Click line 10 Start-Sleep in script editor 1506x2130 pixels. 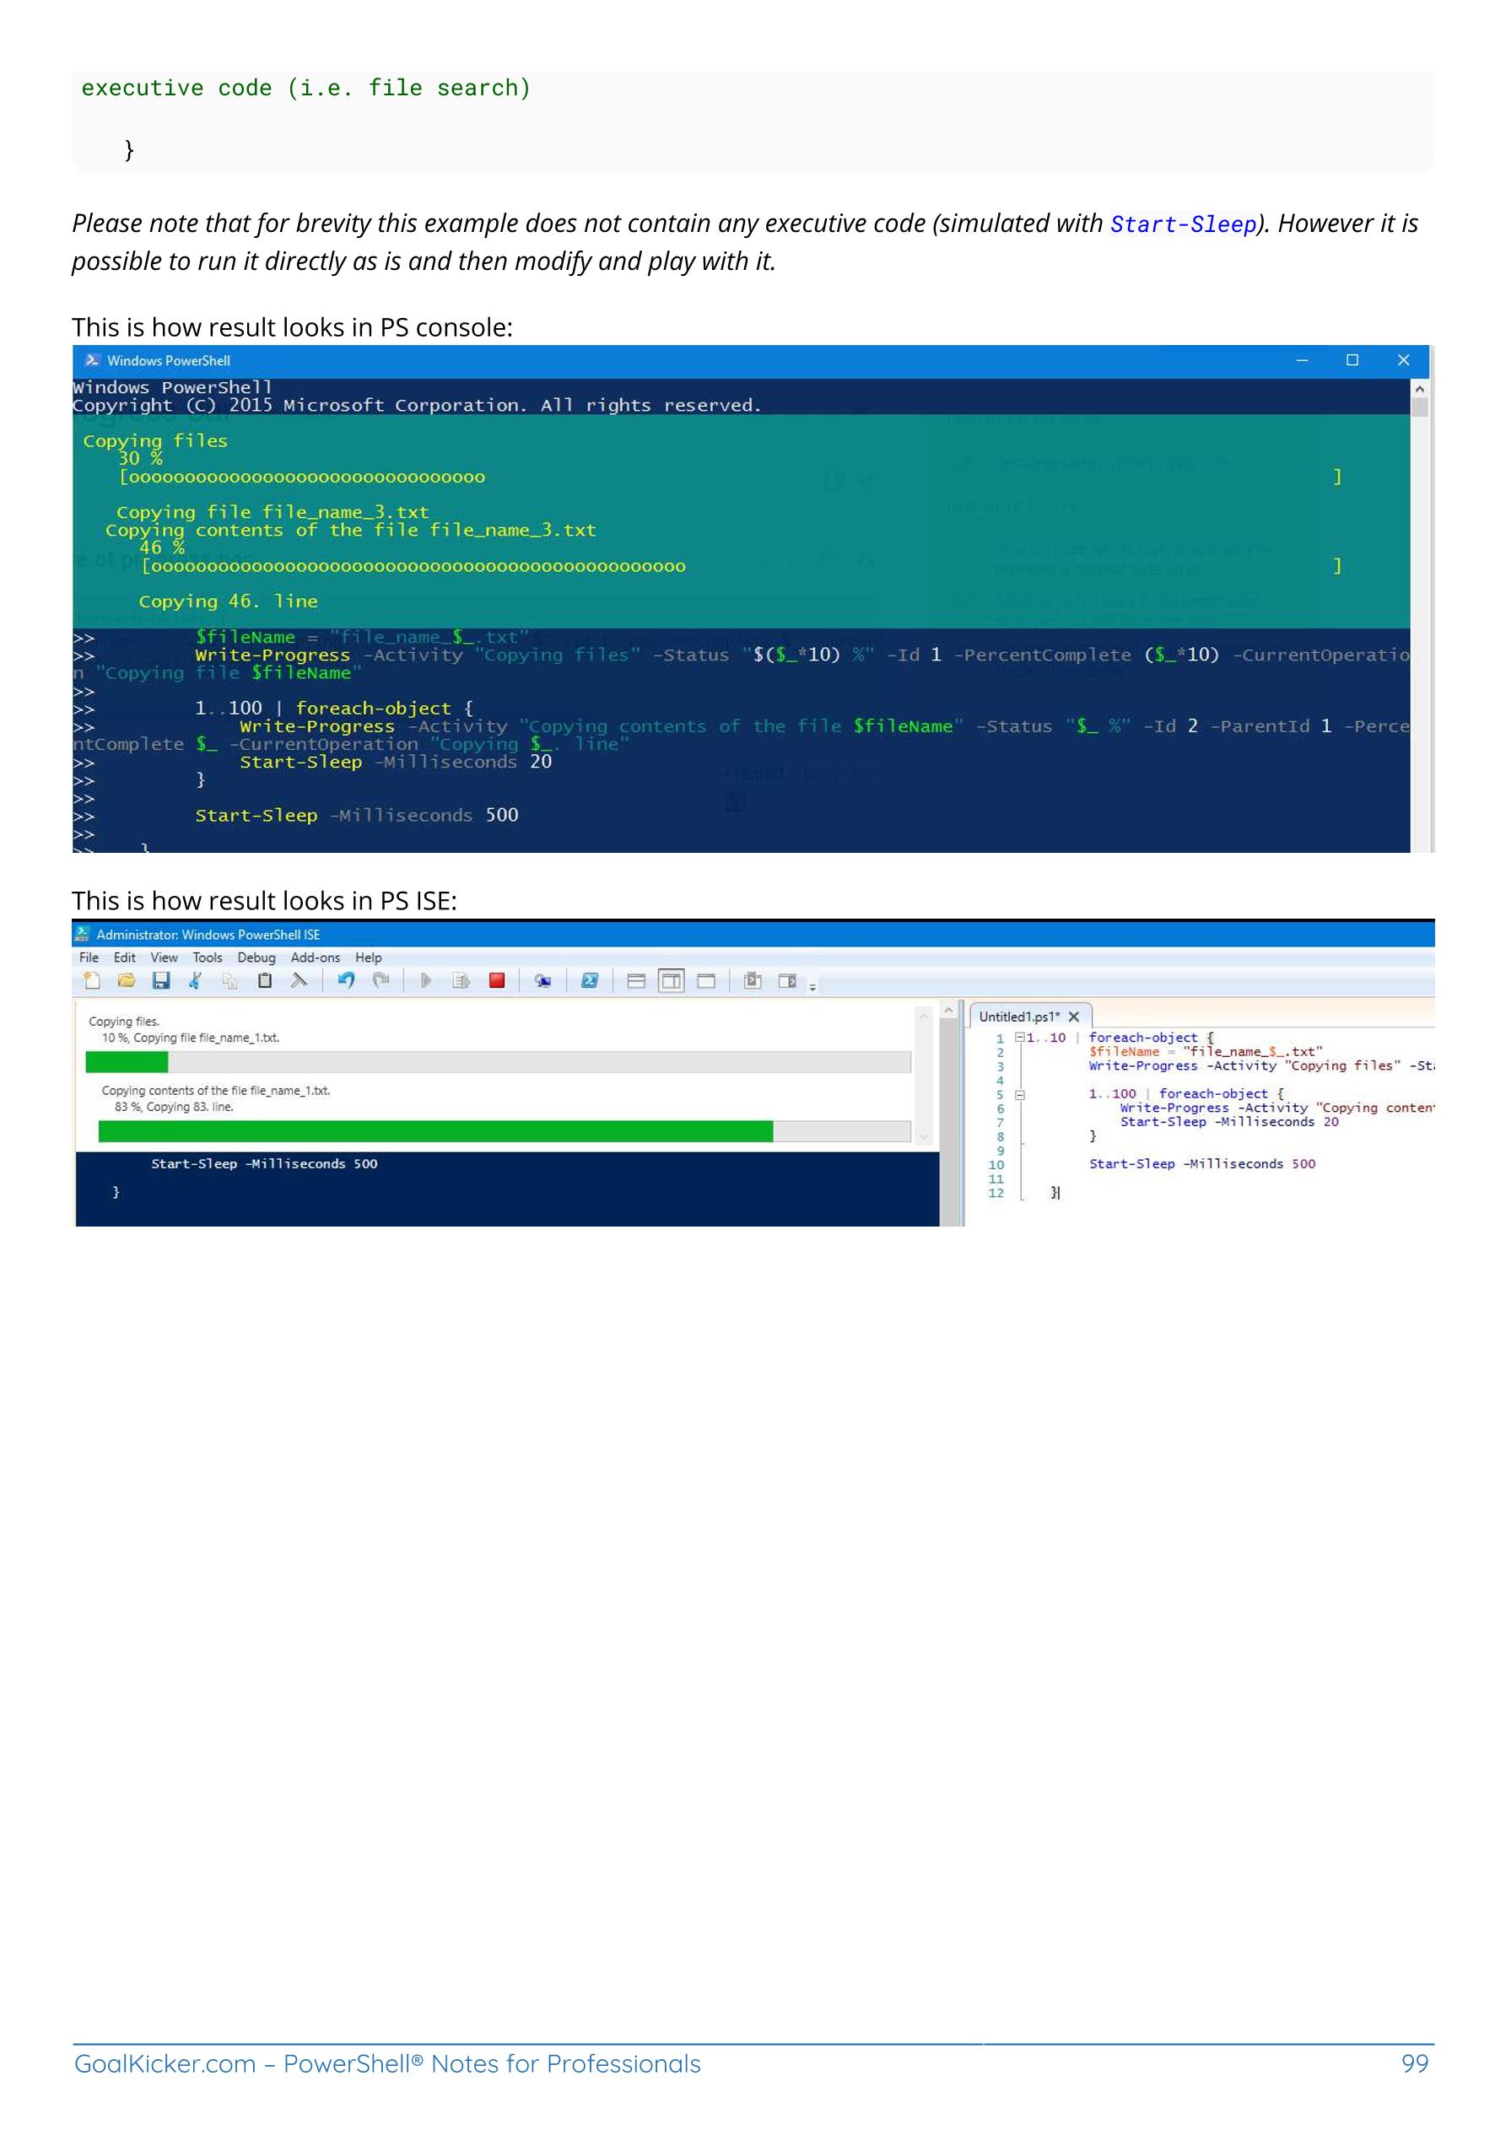pyautogui.click(x=1201, y=1163)
